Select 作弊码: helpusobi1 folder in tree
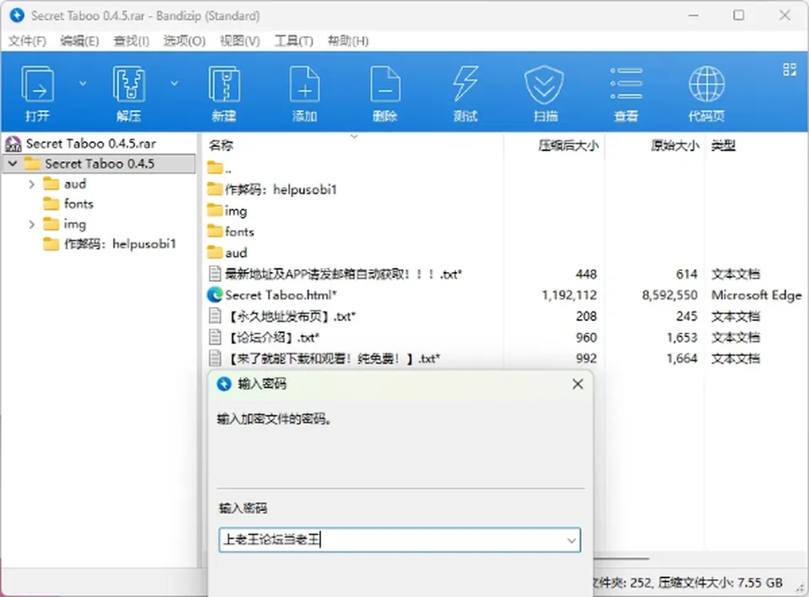Viewport: 809px width, 597px height. point(110,244)
